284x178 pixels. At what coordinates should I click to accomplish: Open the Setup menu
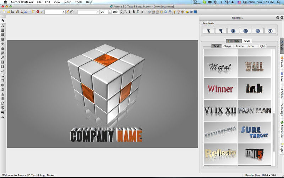pyautogui.click(x=67, y=2)
